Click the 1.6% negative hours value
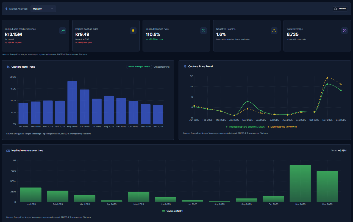 (221, 34)
